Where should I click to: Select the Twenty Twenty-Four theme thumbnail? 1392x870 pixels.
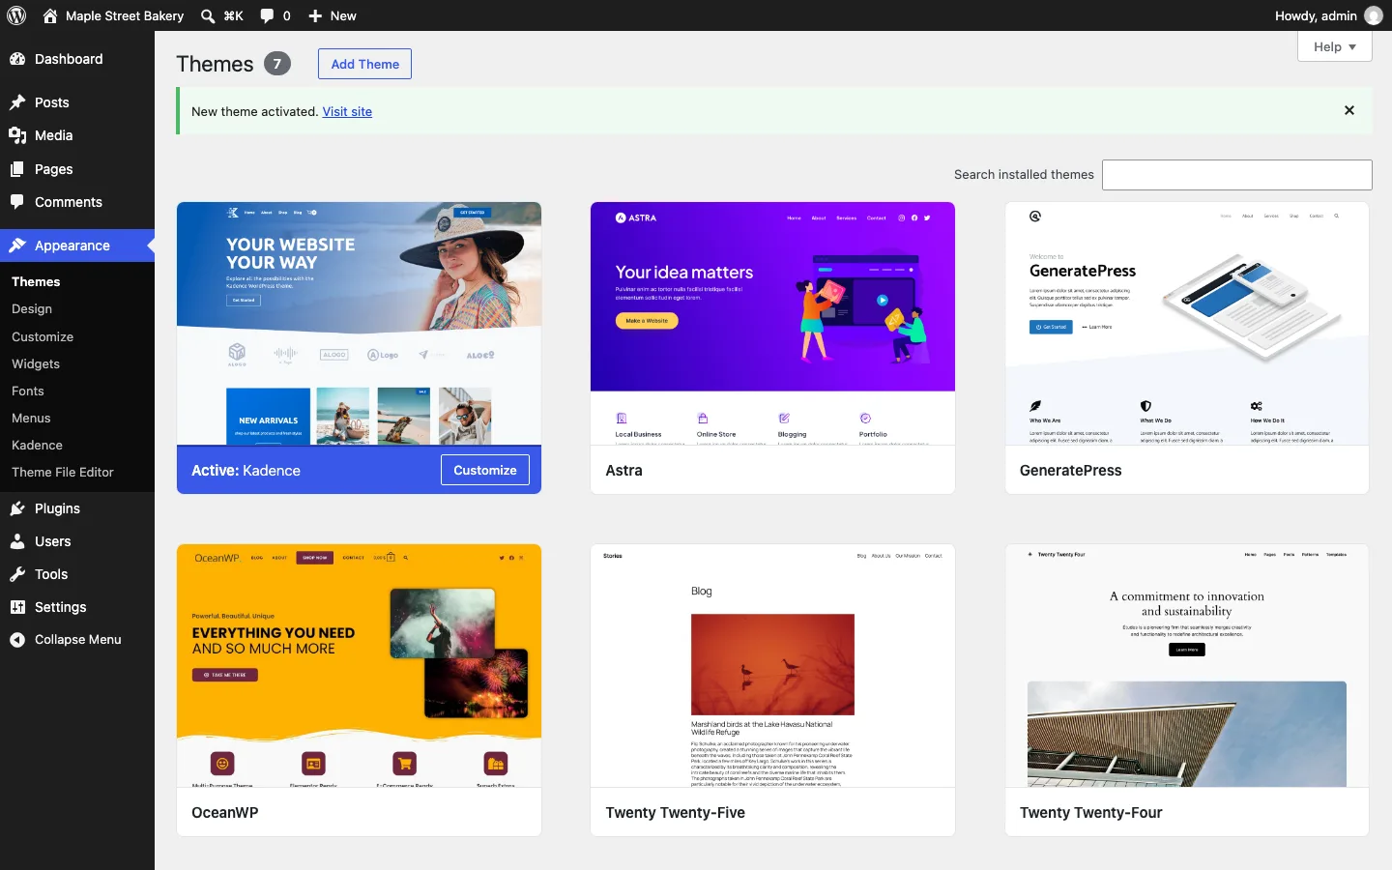(1187, 666)
